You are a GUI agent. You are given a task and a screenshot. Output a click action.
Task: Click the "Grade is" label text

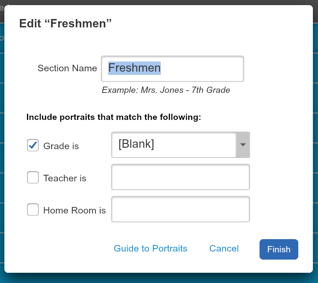click(61, 146)
